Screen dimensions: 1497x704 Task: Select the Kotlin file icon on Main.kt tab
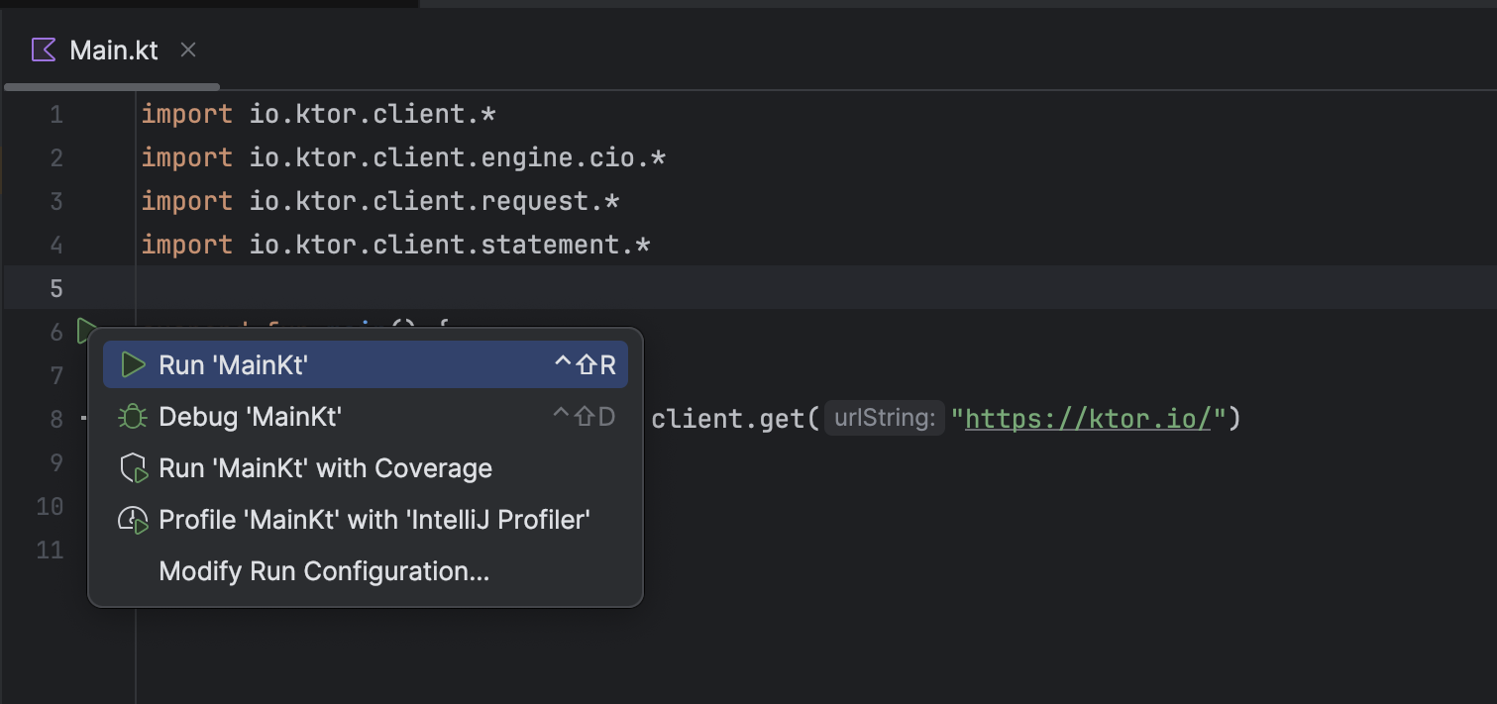pyautogui.click(x=42, y=50)
